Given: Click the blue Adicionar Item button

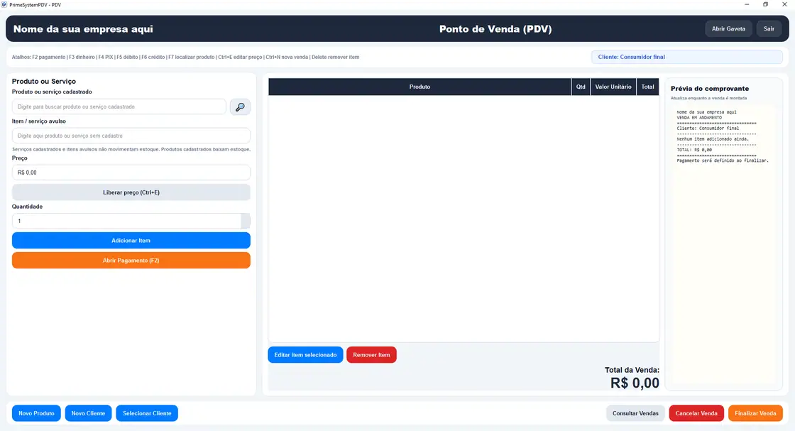Looking at the screenshot, I should pos(131,240).
